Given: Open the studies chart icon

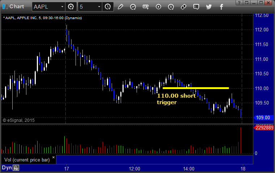Looking at the screenshot, I should tap(133, 7).
